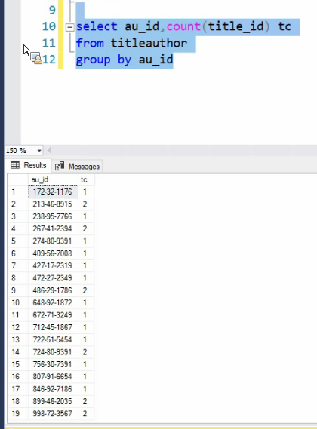Click tc value for 213-46-8915
The height and width of the screenshot is (429, 317).
tap(86, 204)
